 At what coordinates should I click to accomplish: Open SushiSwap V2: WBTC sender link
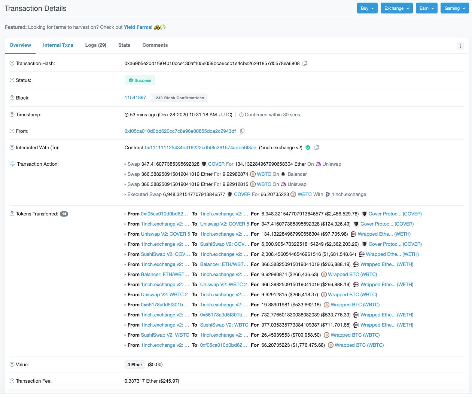[x=165, y=335]
